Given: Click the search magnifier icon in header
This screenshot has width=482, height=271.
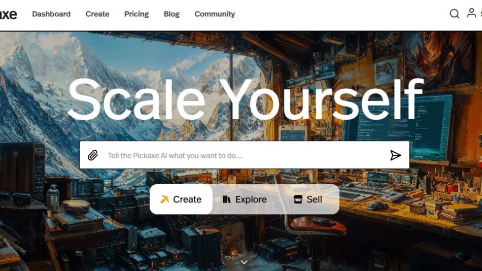Looking at the screenshot, I should coord(454,14).
